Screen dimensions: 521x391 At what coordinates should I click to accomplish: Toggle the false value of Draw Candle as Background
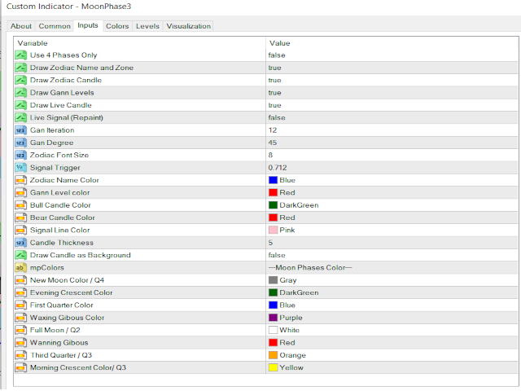[x=277, y=255]
